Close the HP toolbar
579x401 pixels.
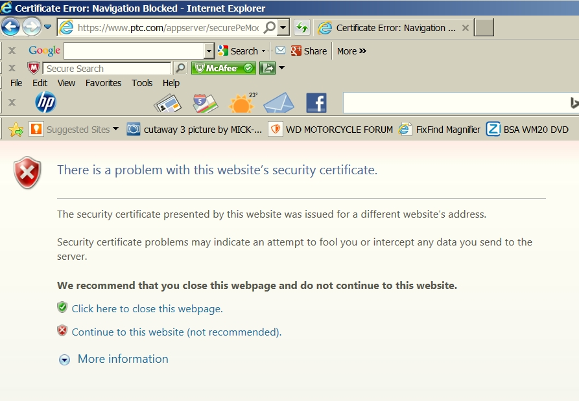12,102
